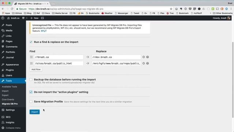Remove the /sites/bradt.ca find-replace row
The height and width of the screenshot is (132, 234).
click(x=144, y=63)
